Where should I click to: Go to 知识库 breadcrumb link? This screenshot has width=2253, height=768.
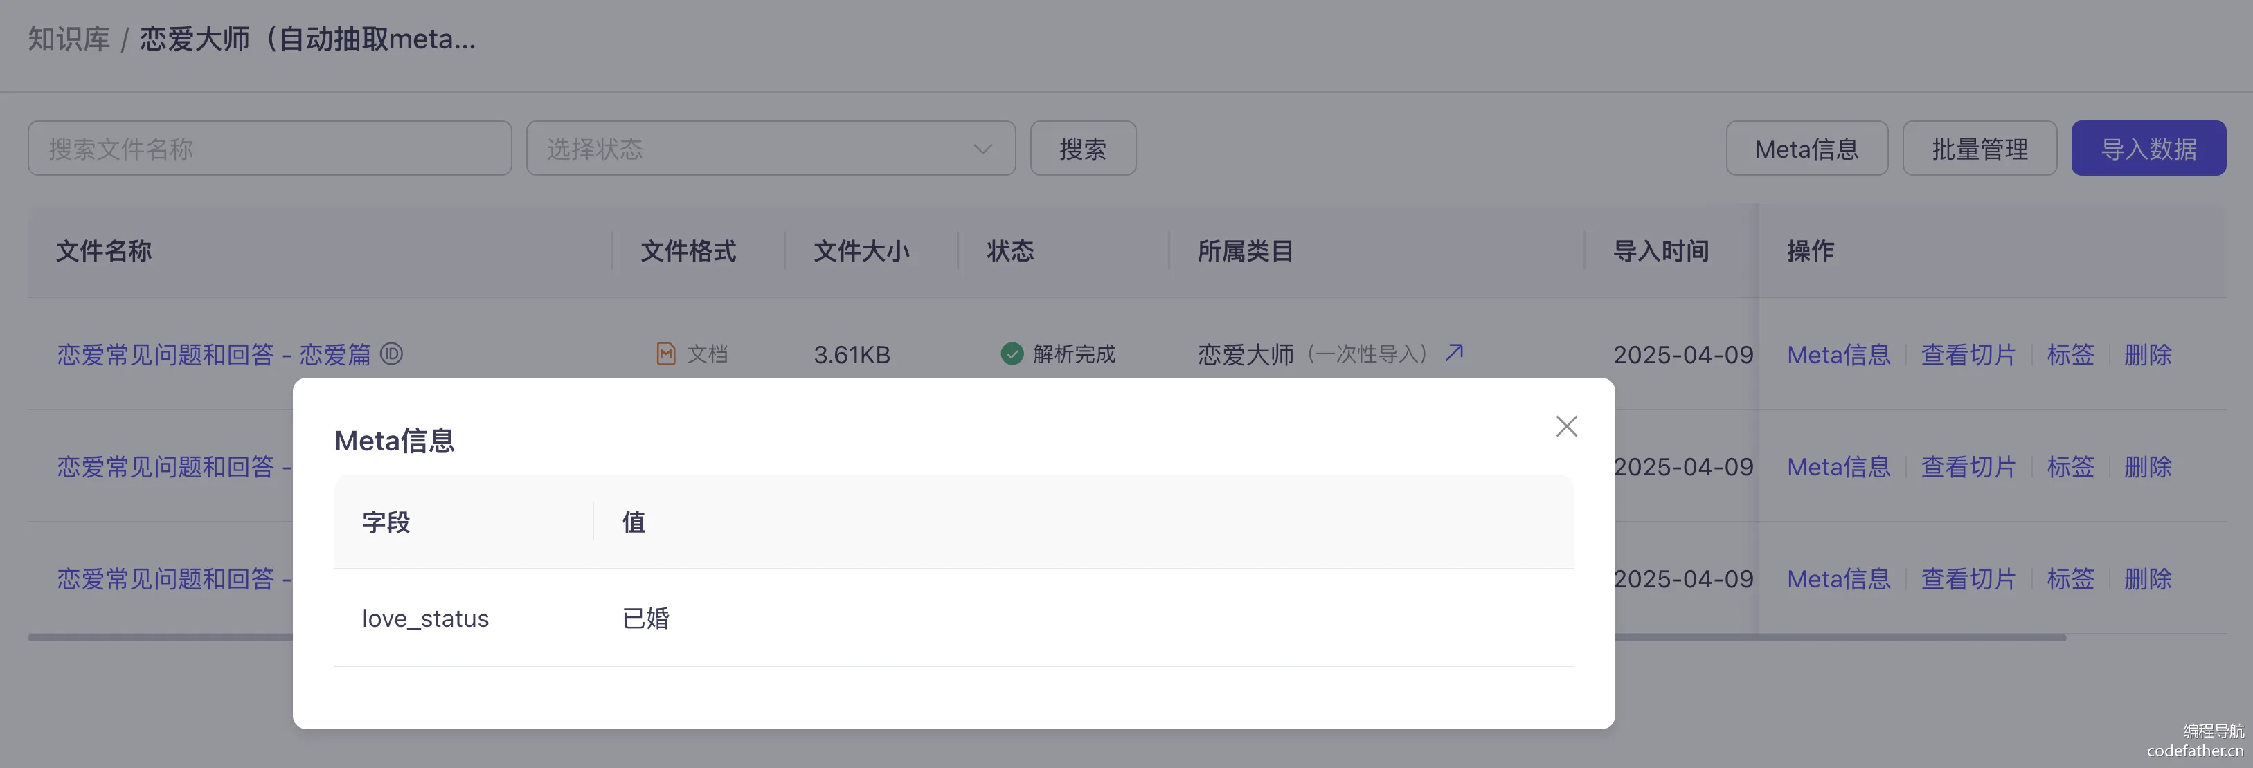pos(69,39)
